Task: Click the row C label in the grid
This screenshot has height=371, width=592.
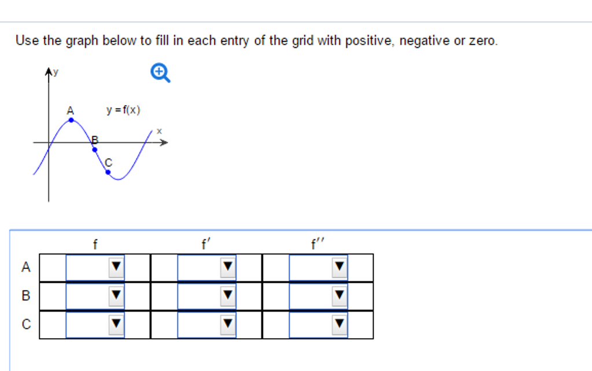Action: 25,324
